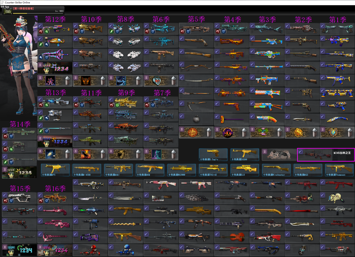Select the white rifle under 第15季
Image resolution: width=355 pixels, height=257 pixels.
tap(19, 198)
